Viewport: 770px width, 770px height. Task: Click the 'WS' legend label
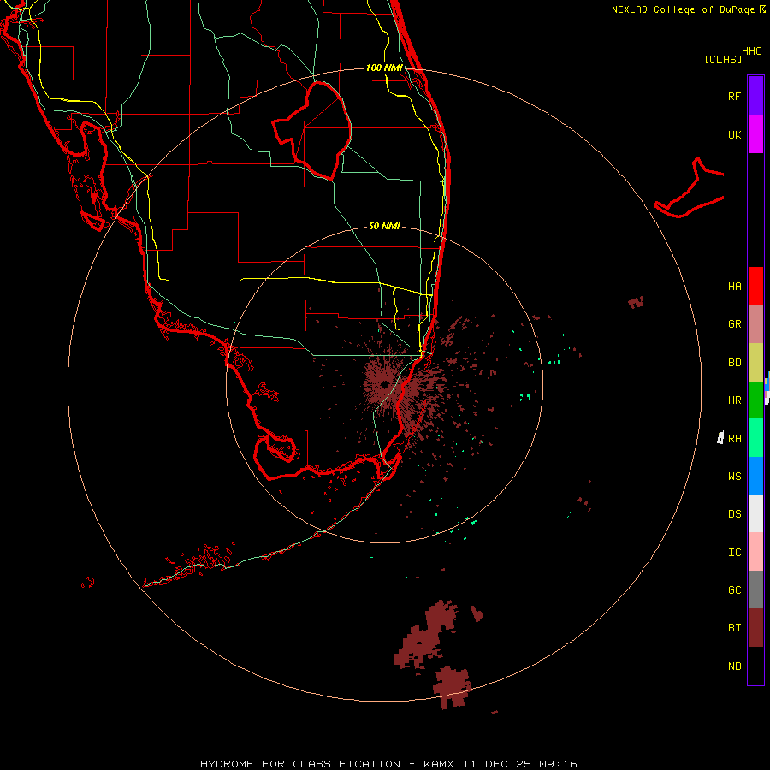[x=734, y=477]
